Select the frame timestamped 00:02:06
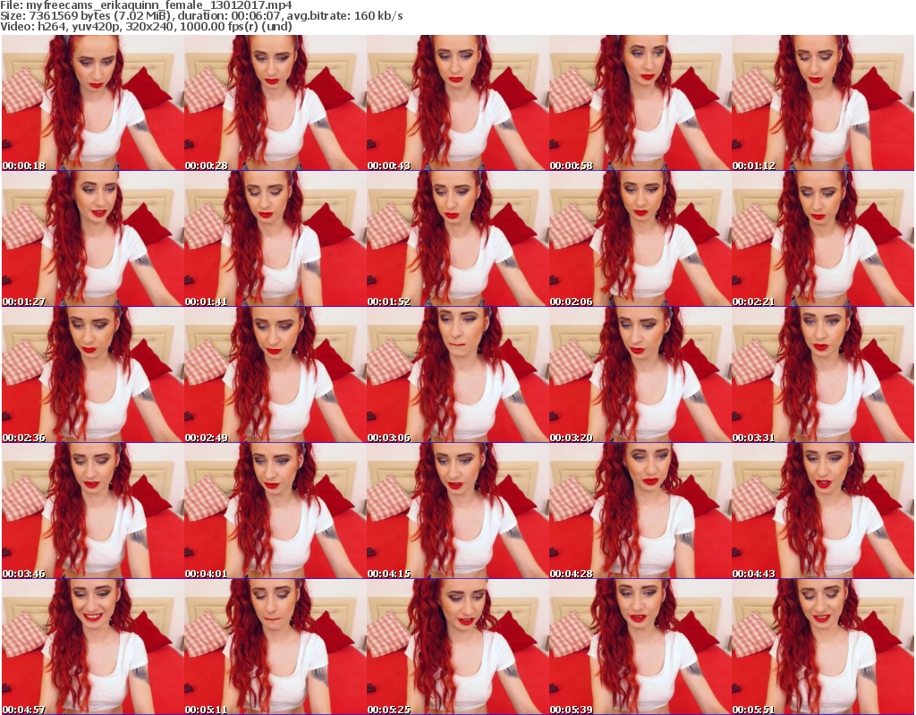The image size is (916, 715). 640,239
